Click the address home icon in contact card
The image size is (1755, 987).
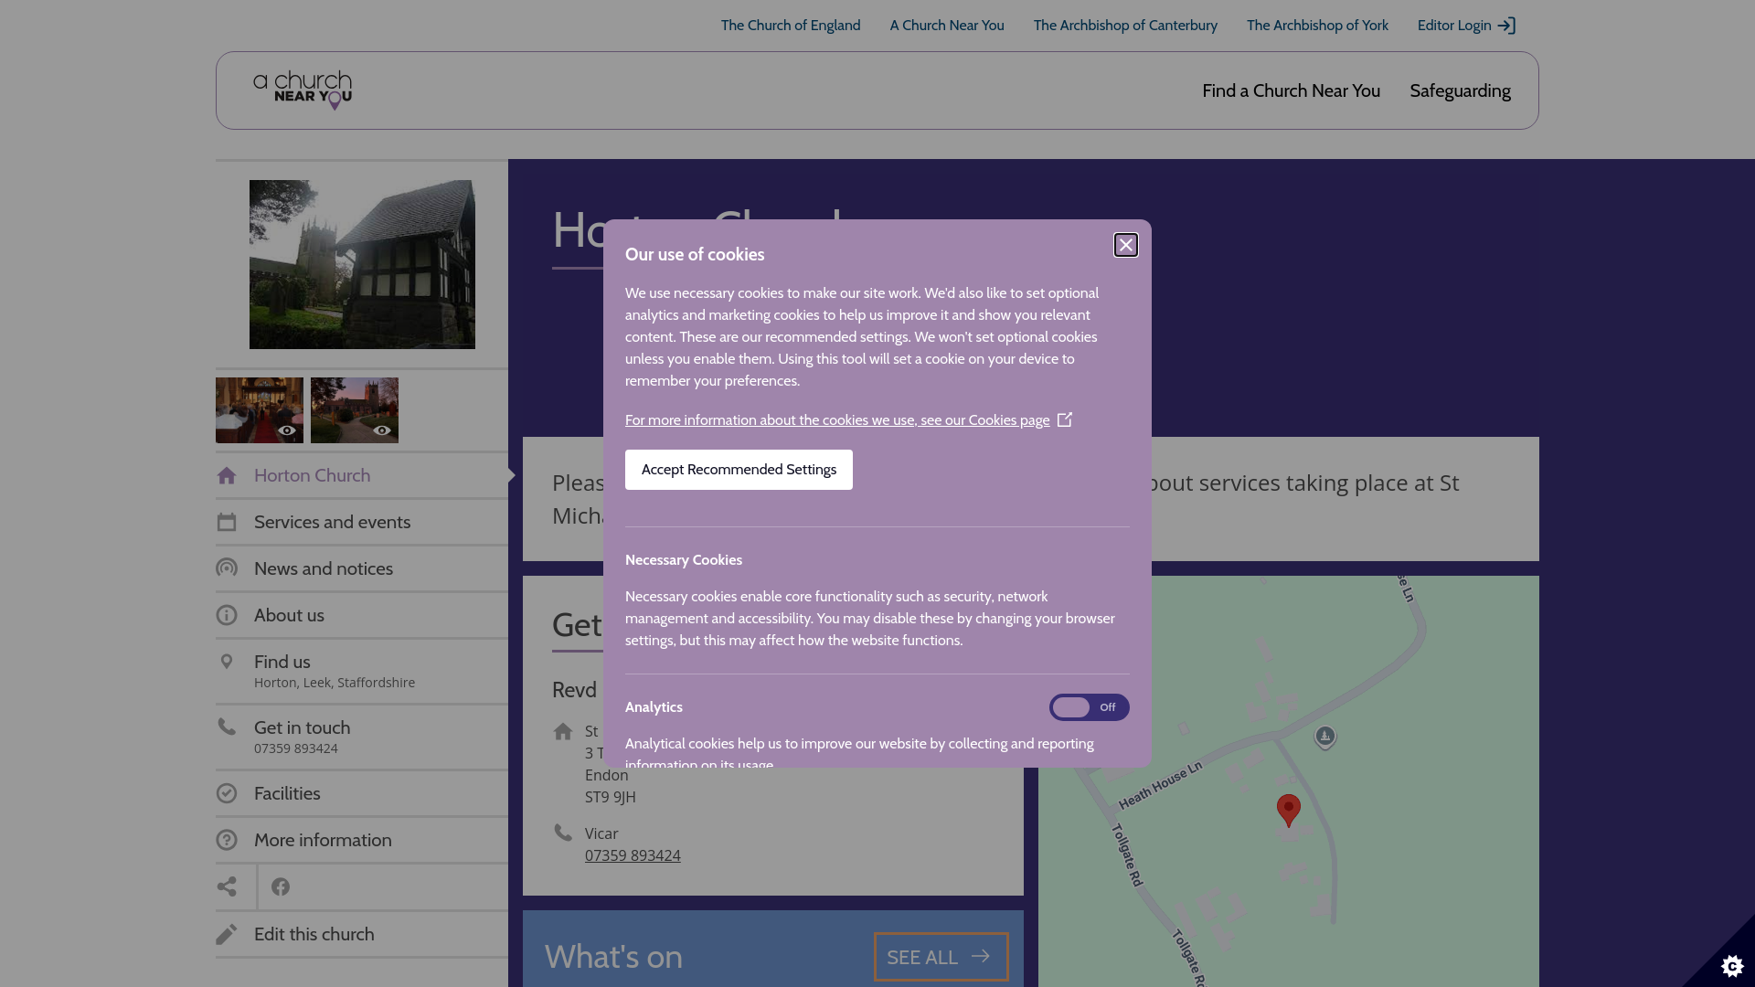(563, 731)
